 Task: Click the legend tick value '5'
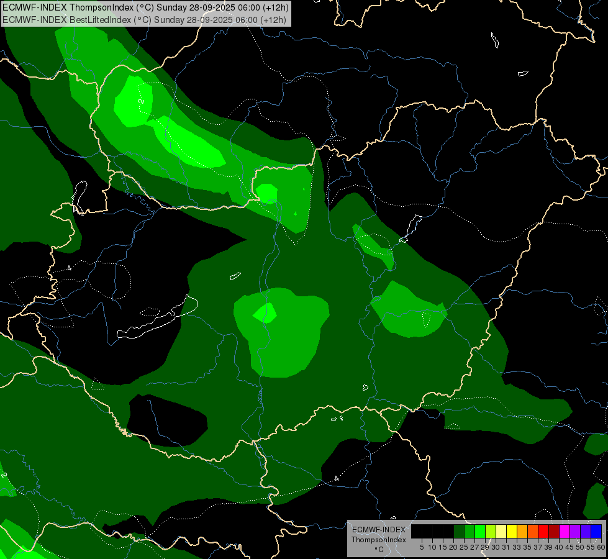point(422,547)
